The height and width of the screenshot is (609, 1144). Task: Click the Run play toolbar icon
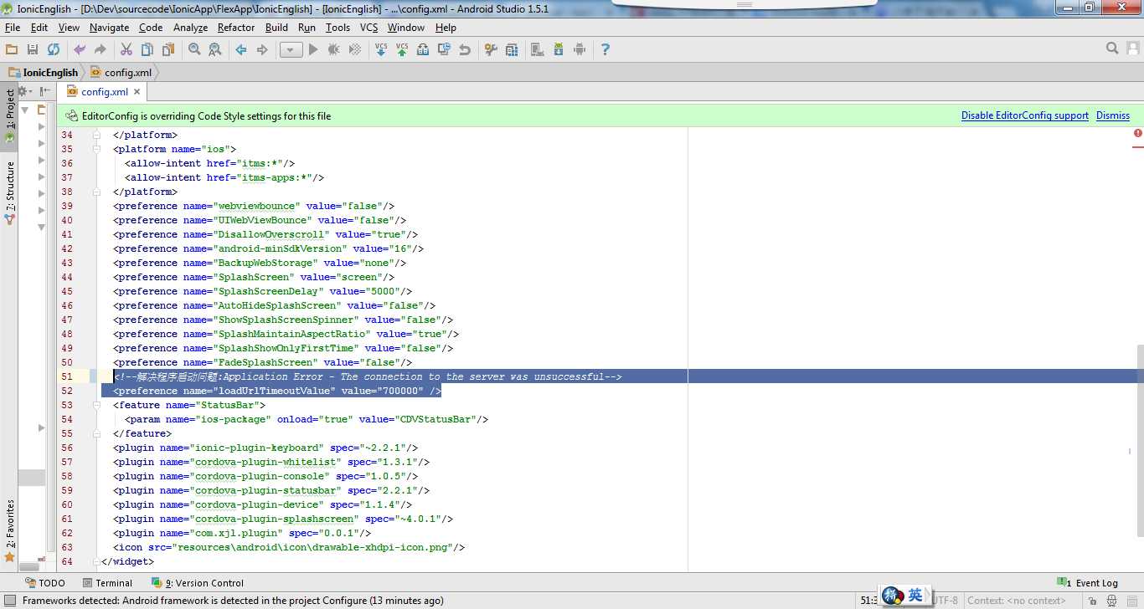pyautogui.click(x=313, y=50)
